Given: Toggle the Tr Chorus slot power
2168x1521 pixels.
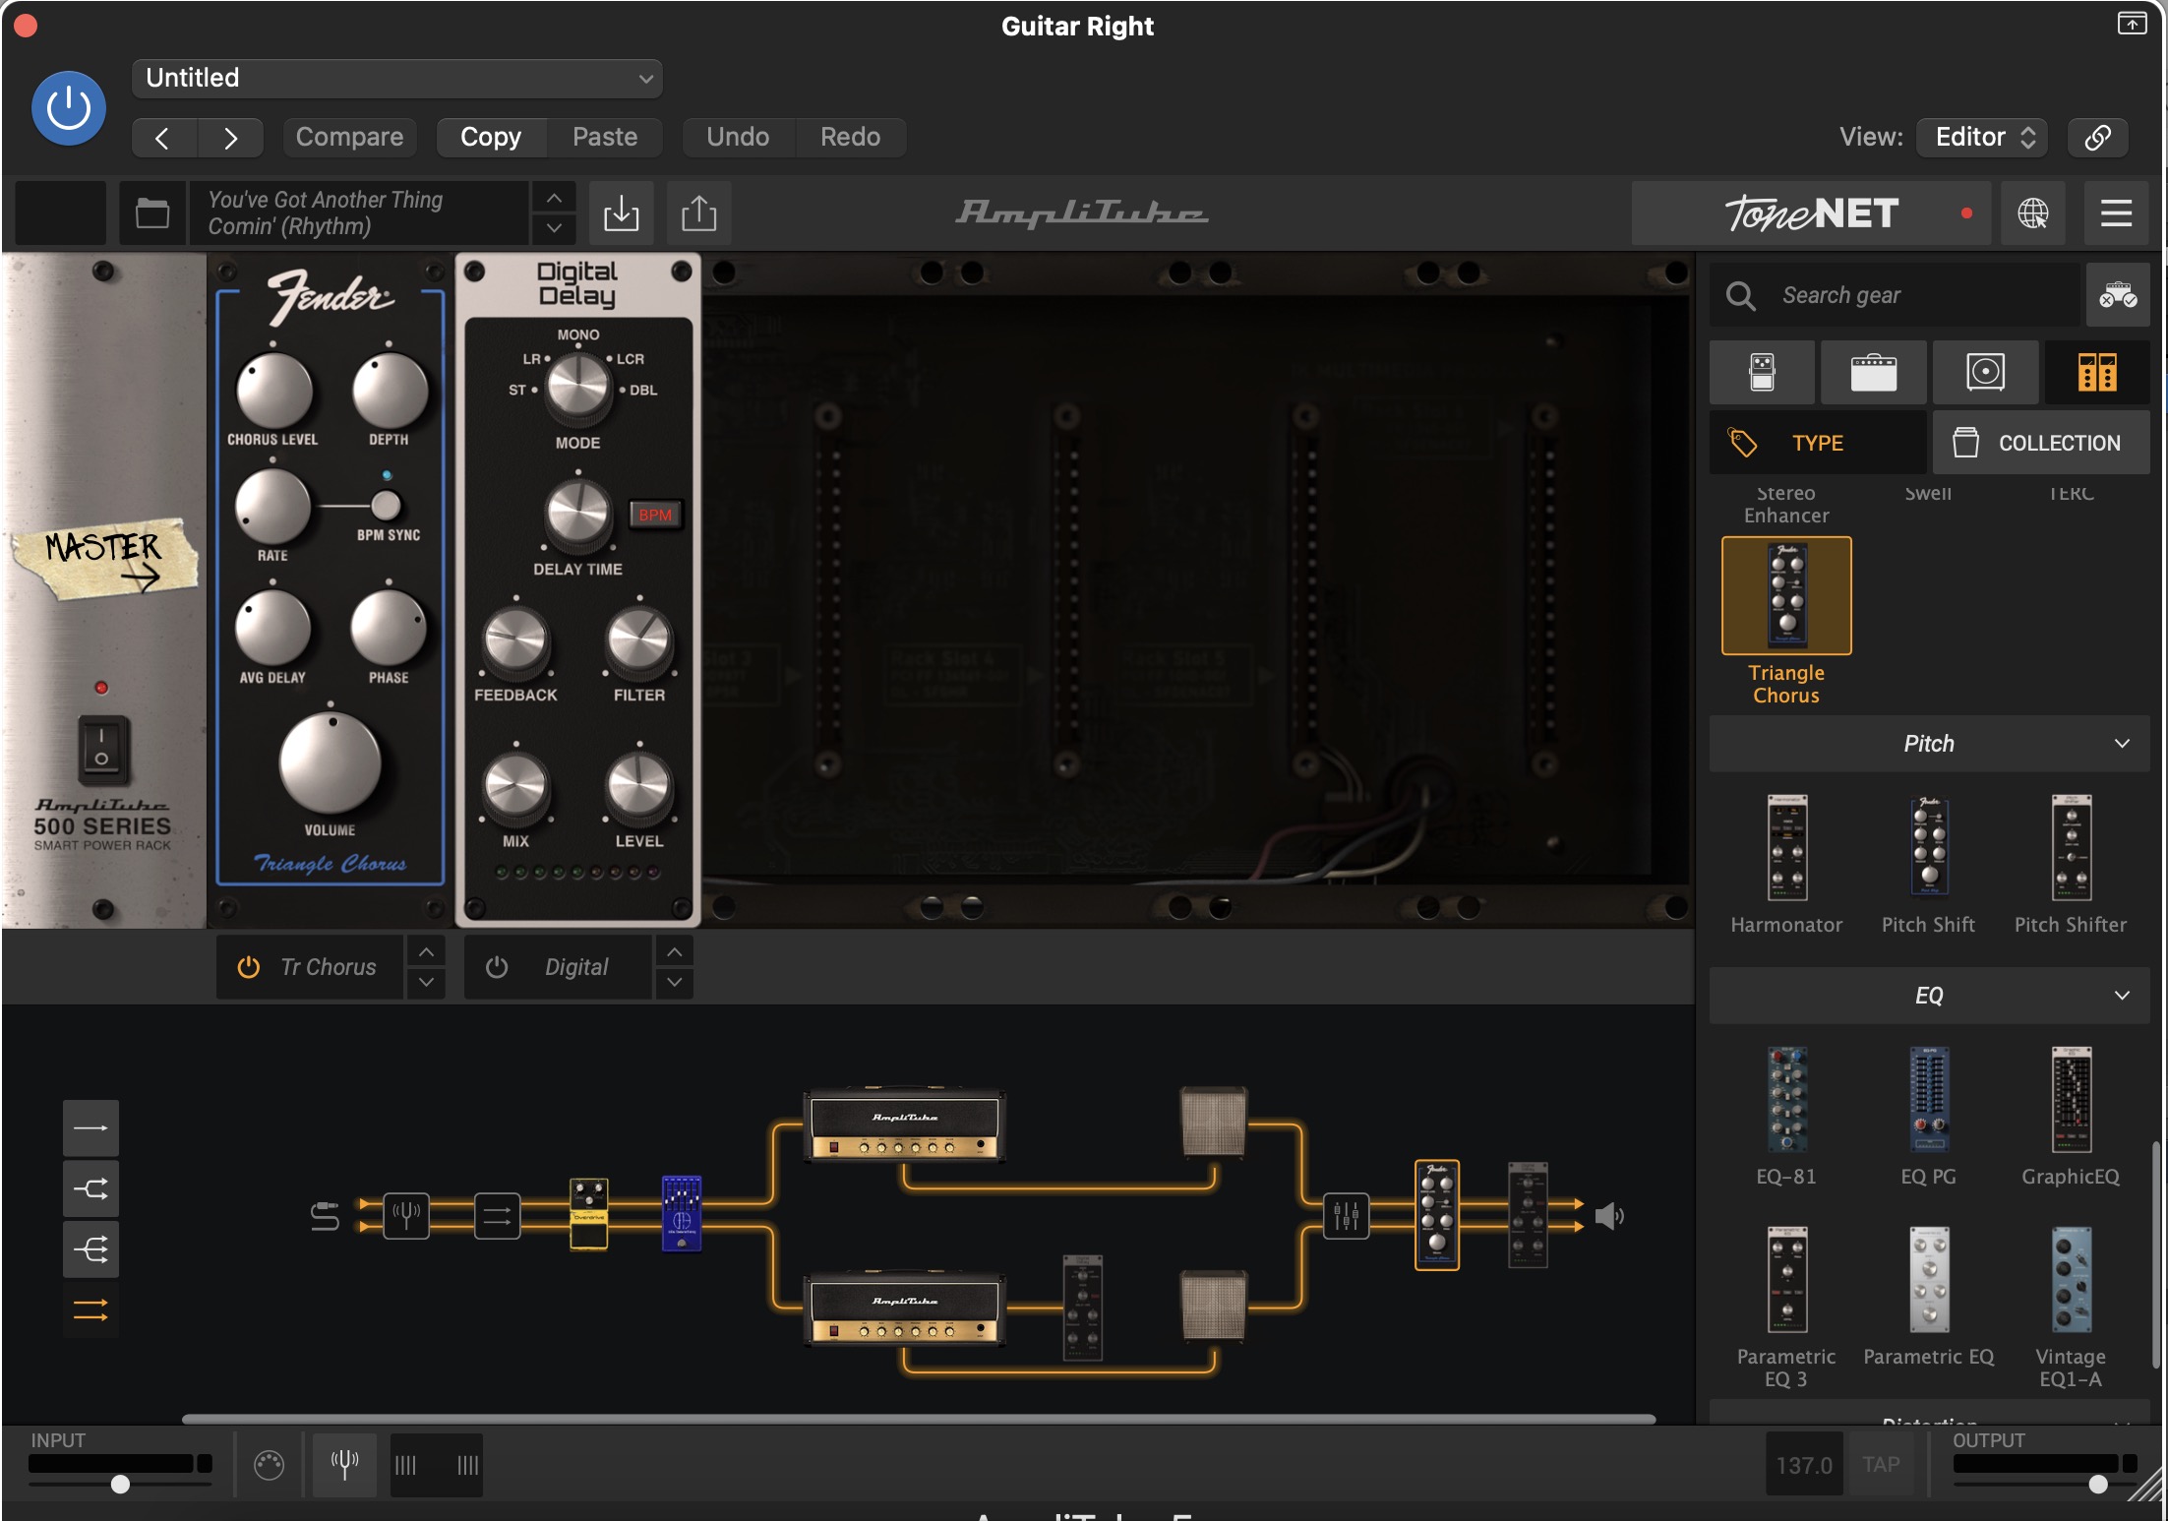Looking at the screenshot, I should [249, 967].
